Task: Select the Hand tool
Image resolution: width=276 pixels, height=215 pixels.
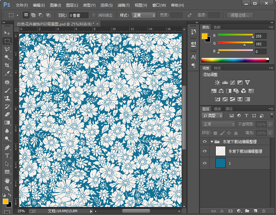Action: click(7, 180)
